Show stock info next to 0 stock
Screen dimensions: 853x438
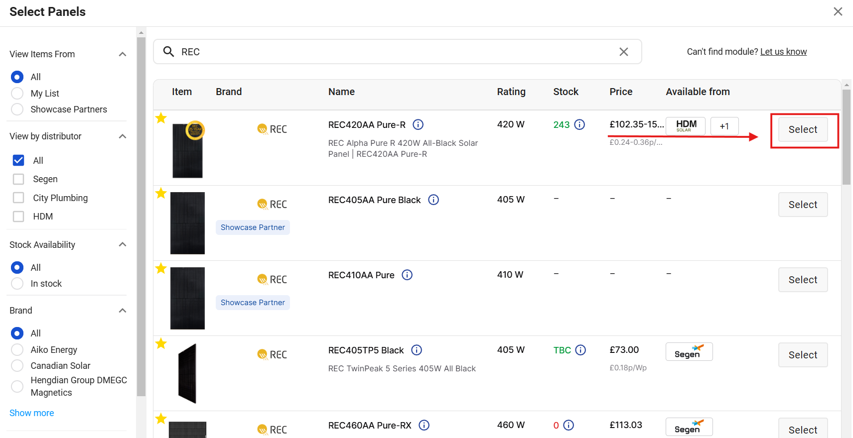[569, 425]
